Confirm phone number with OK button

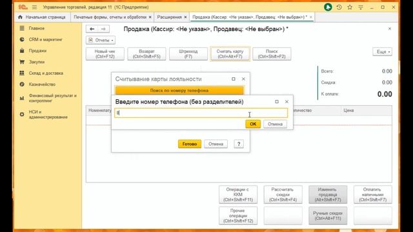click(253, 124)
